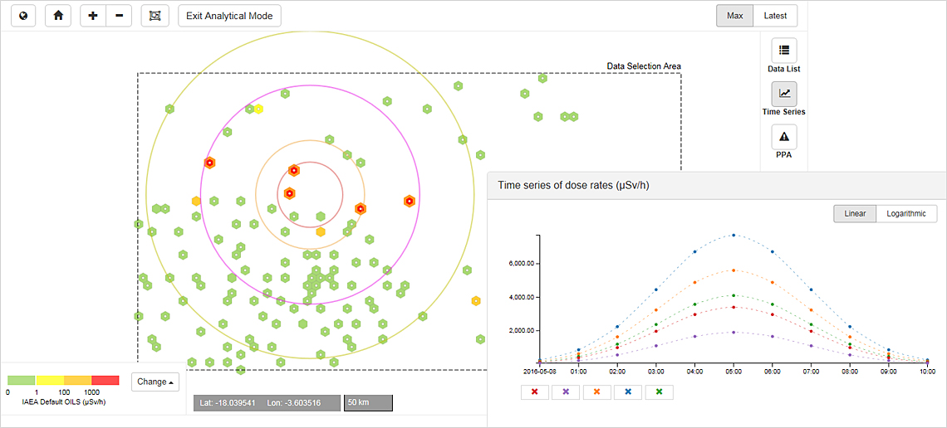
Task: Open the Time Series panel
Action: pyautogui.click(x=784, y=95)
